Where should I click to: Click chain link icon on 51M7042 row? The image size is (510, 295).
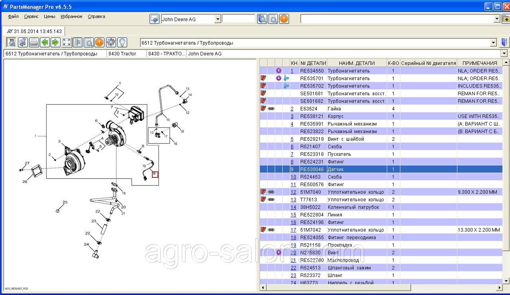pyautogui.click(x=271, y=230)
